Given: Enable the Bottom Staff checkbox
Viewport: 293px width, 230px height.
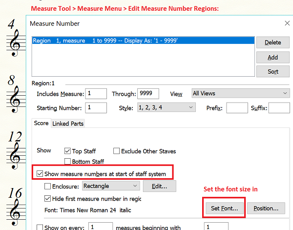Looking at the screenshot, I should click(x=68, y=162).
